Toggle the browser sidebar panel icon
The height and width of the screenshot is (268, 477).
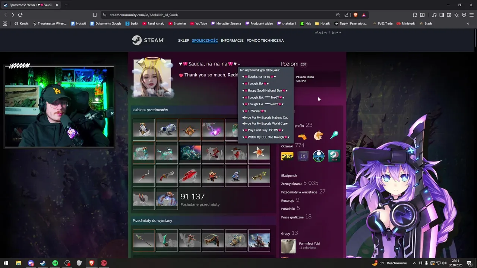click(x=442, y=15)
